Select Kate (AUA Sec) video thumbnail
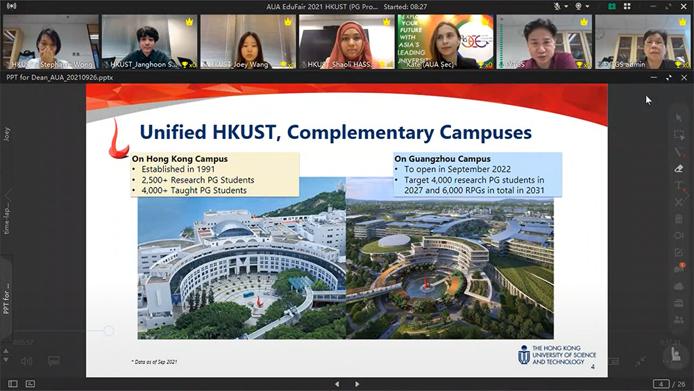Image resolution: width=694 pixels, height=391 pixels. 446,42
